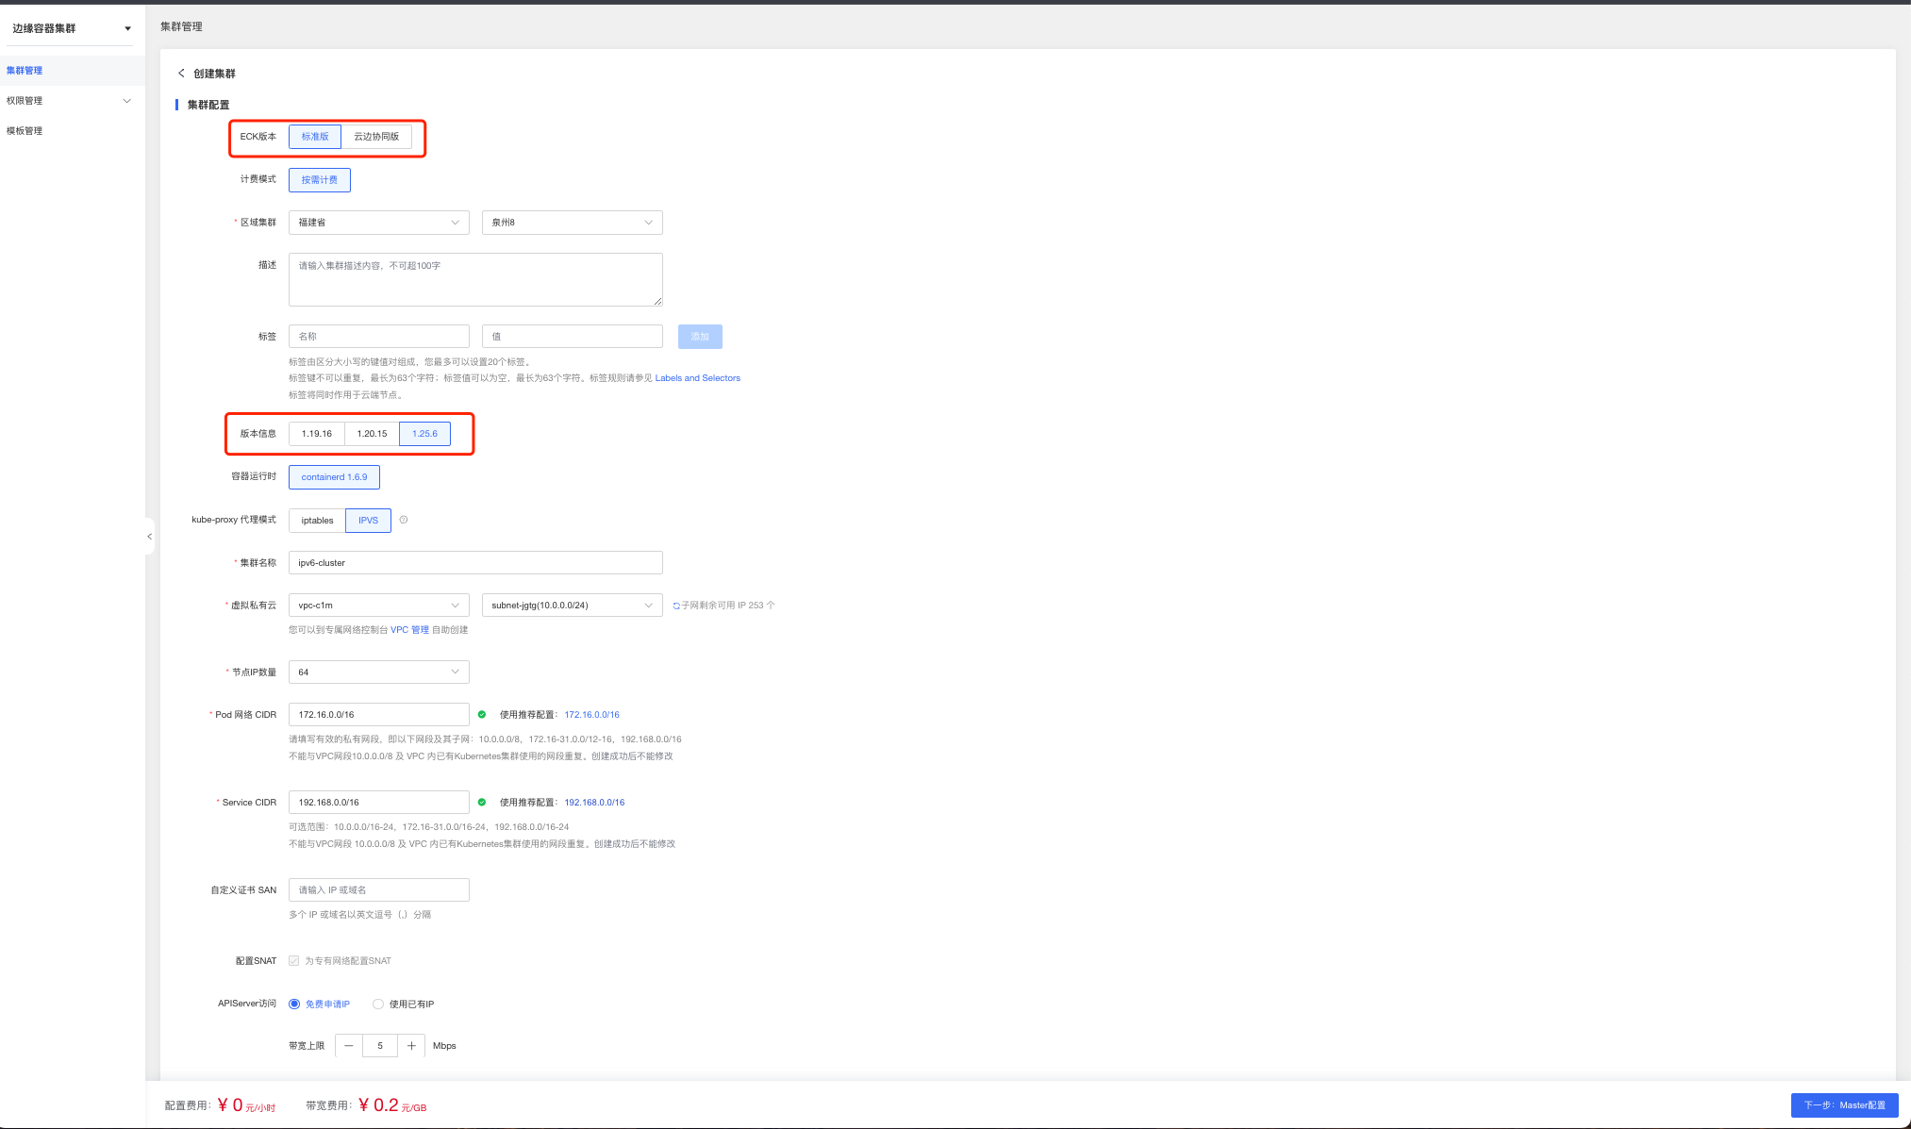Click the Service CIDR input field
Screen dimensions: 1911x1129
coord(379,803)
